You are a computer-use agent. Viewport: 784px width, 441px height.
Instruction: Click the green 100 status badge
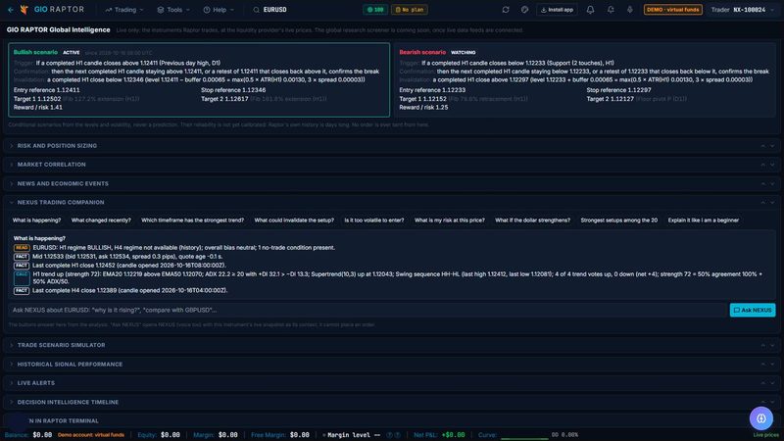click(x=375, y=10)
